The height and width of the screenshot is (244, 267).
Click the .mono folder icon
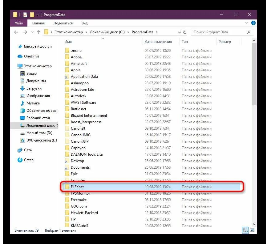67,51
